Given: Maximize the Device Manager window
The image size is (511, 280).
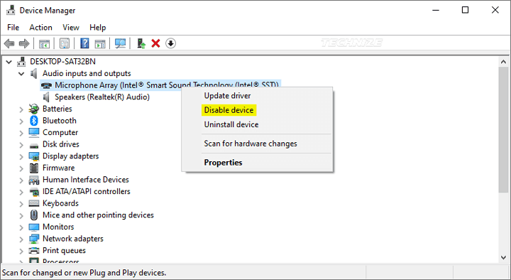Looking at the screenshot, I should (465, 10).
